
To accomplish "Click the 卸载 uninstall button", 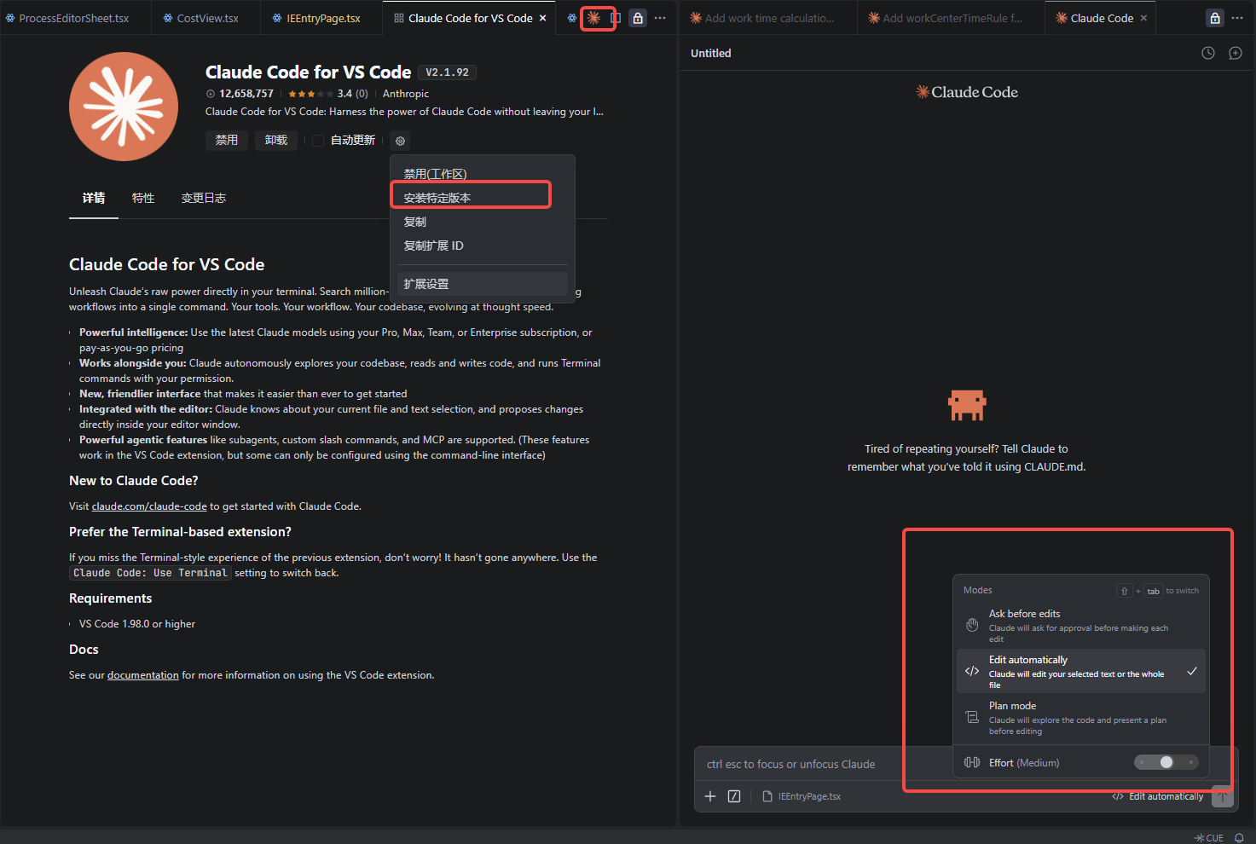I will (276, 141).
